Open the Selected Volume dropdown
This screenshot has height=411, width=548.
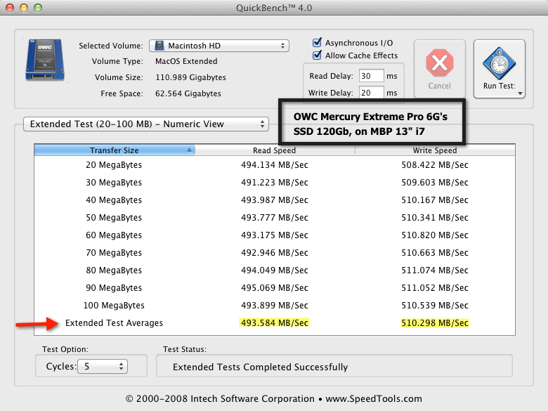[x=219, y=46]
